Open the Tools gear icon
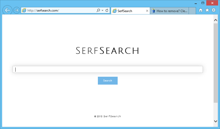Image resolution: width=220 pixels, height=129 pixels. [x=214, y=10]
